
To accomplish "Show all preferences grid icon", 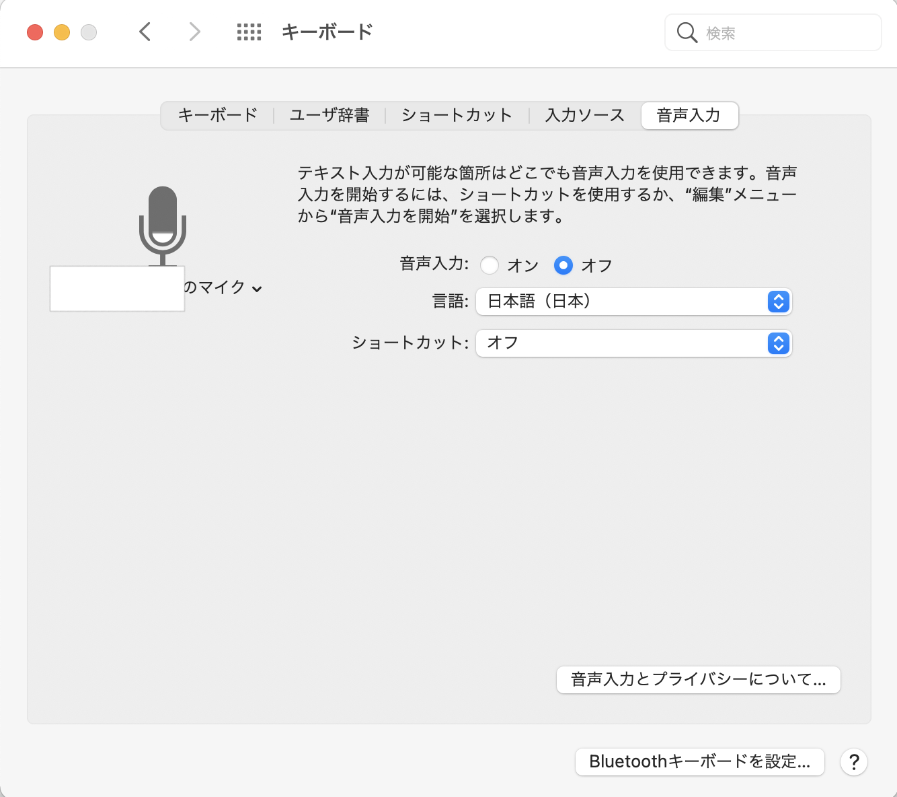I will pos(249,32).
